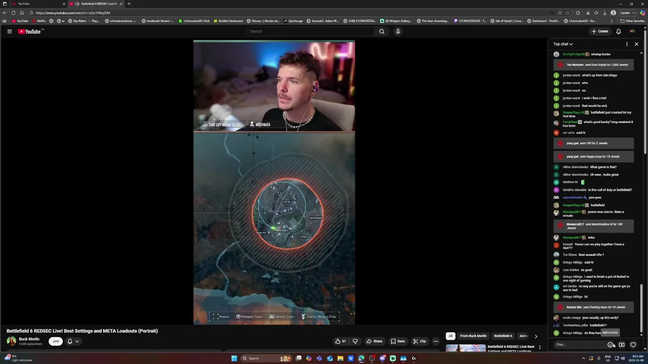
Task: Open the recommended video three-dot menu
Action: [x=540, y=347]
